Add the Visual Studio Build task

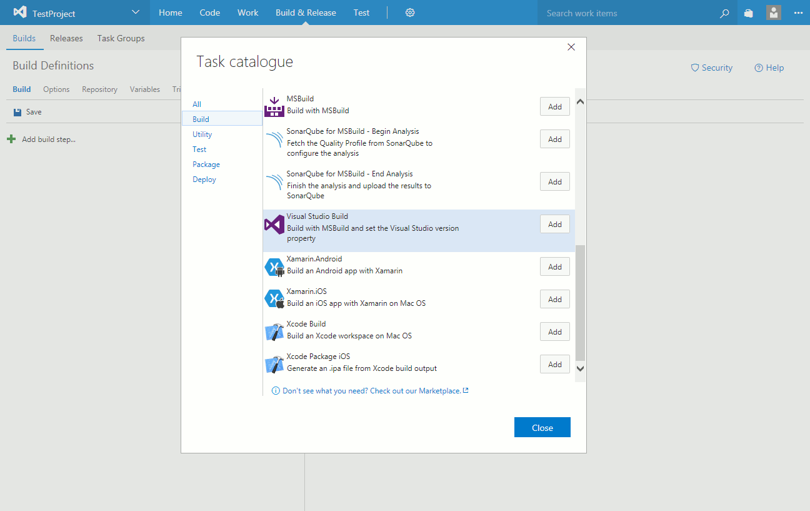[554, 225]
